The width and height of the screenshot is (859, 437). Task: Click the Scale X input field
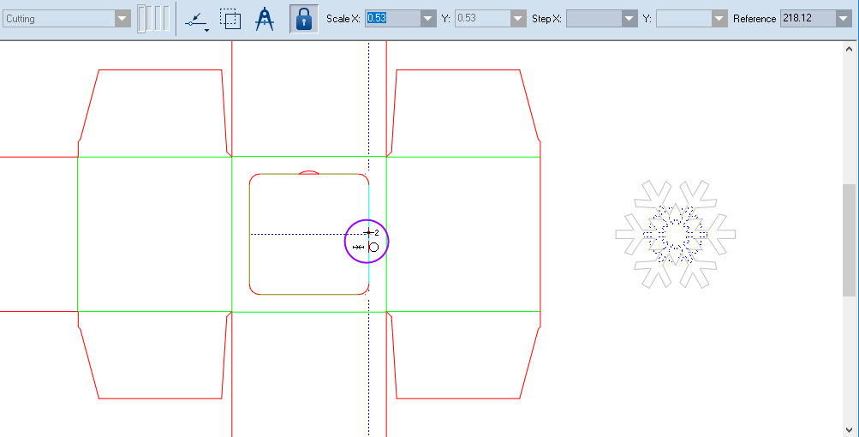pos(392,19)
